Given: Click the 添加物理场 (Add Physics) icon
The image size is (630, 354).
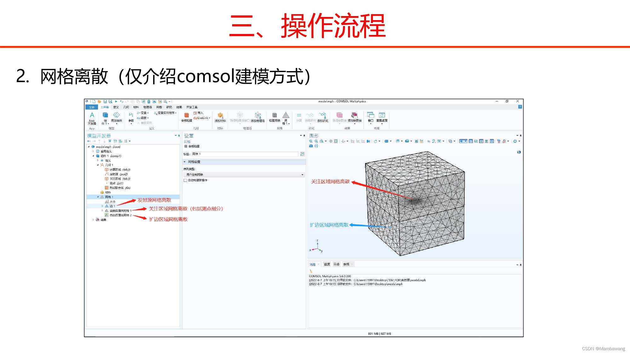Looking at the screenshot, I should tap(258, 115).
